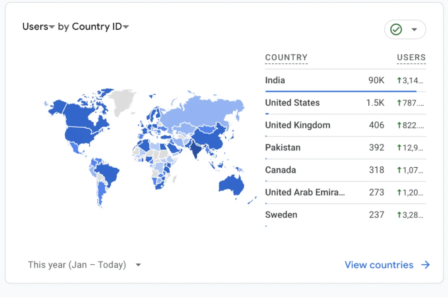Screen dimensions: 448x297
Task: Select India in the country table
Action: tap(275, 80)
